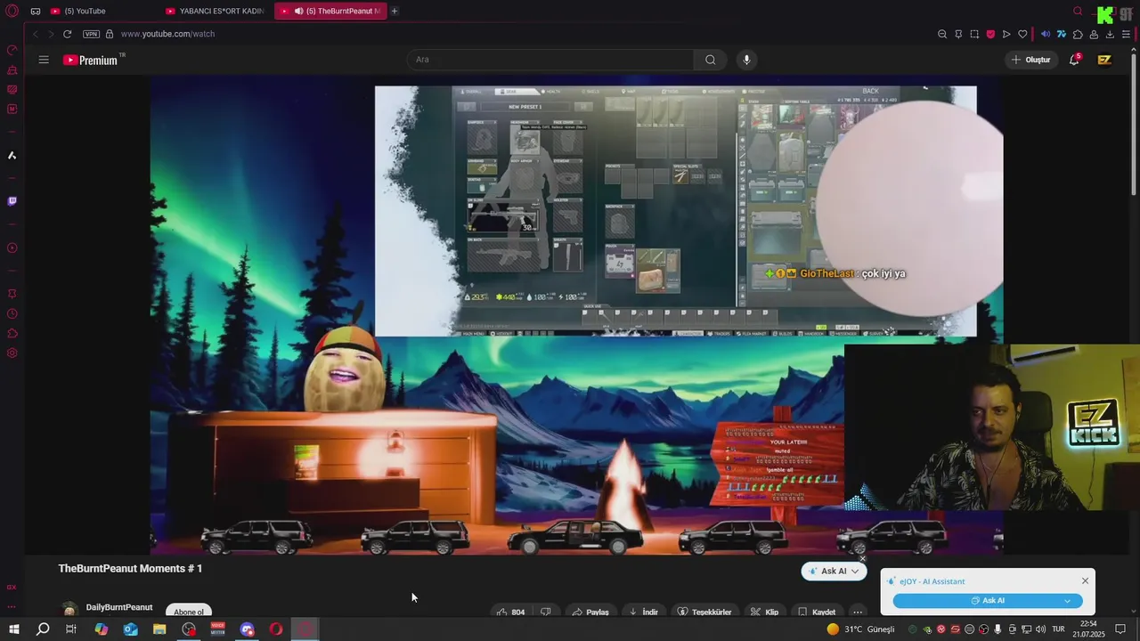This screenshot has width=1140, height=641.
Task: Add page to bookmarks heart icon
Action: pyautogui.click(x=1022, y=34)
